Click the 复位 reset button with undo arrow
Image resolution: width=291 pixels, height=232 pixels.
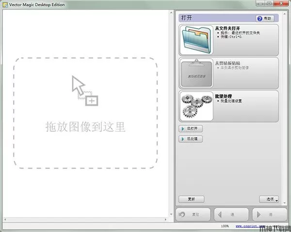(193, 215)
